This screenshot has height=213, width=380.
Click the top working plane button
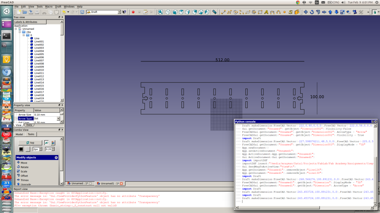click(x=30, y=143)
